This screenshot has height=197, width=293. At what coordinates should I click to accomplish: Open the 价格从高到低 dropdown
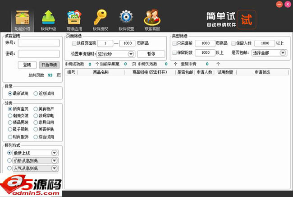pyautogui.click(x=54, y=160)
